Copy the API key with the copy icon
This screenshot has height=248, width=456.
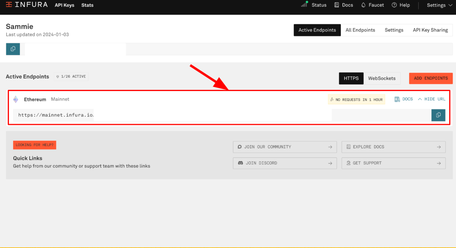click(x=13, y=49)
